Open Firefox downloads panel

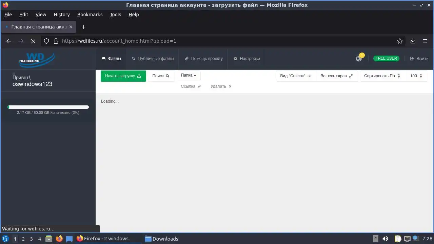[x=413, y=41]
